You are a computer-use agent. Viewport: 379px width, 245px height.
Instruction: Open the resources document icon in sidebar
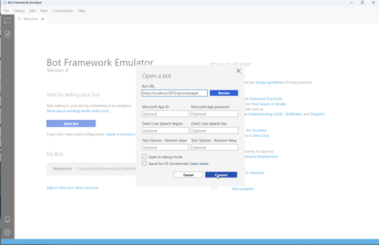tap(7, 34)
